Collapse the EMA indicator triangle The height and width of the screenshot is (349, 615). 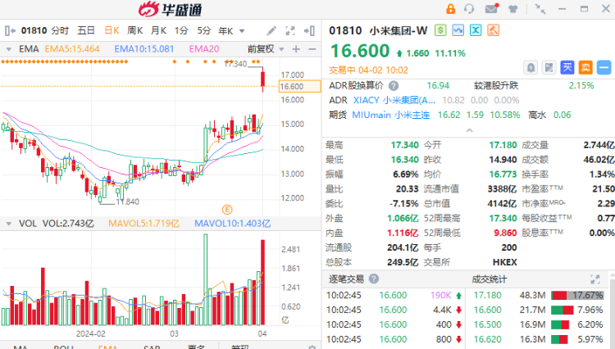coord(9,49)
